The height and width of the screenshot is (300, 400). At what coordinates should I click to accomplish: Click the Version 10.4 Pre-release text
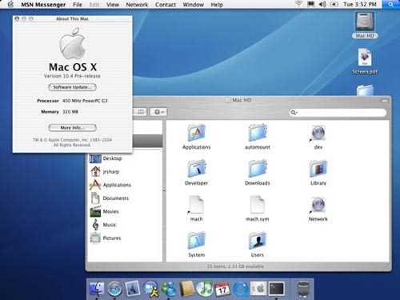tap(72, 76)
